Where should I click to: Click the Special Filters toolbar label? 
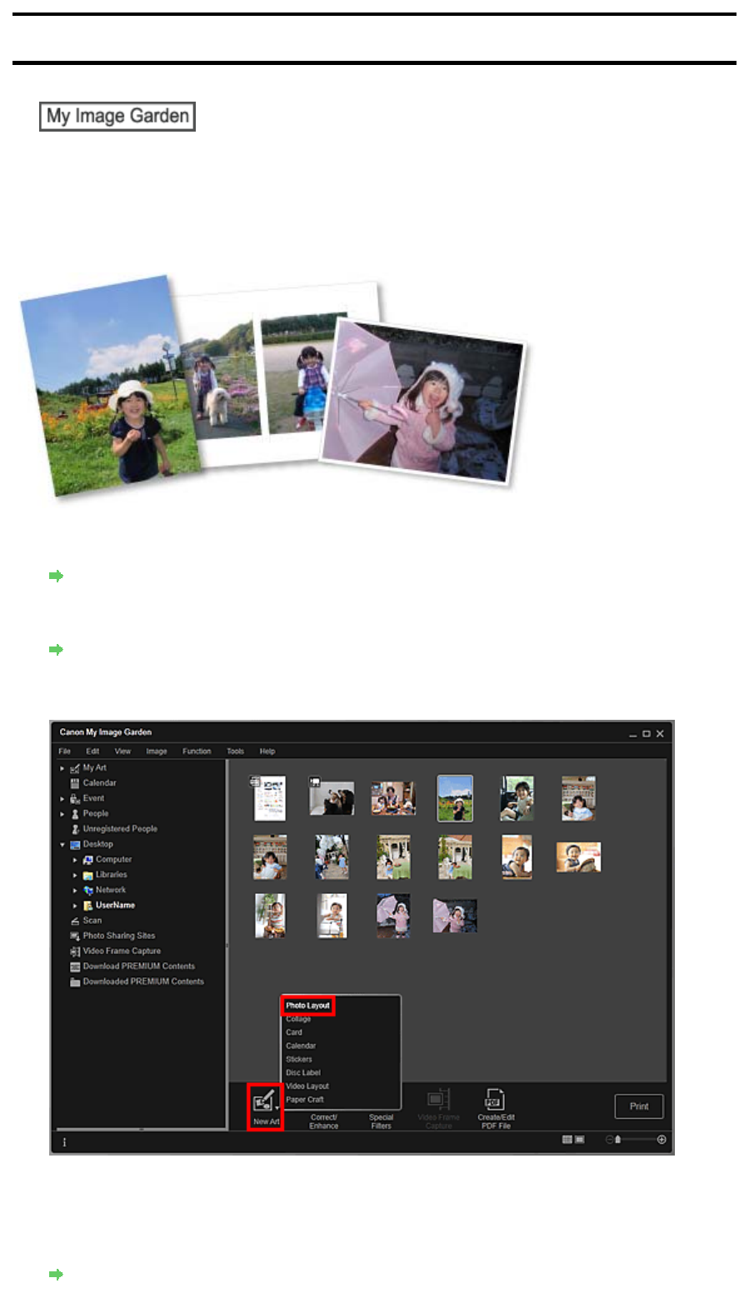coord(381,1121)
